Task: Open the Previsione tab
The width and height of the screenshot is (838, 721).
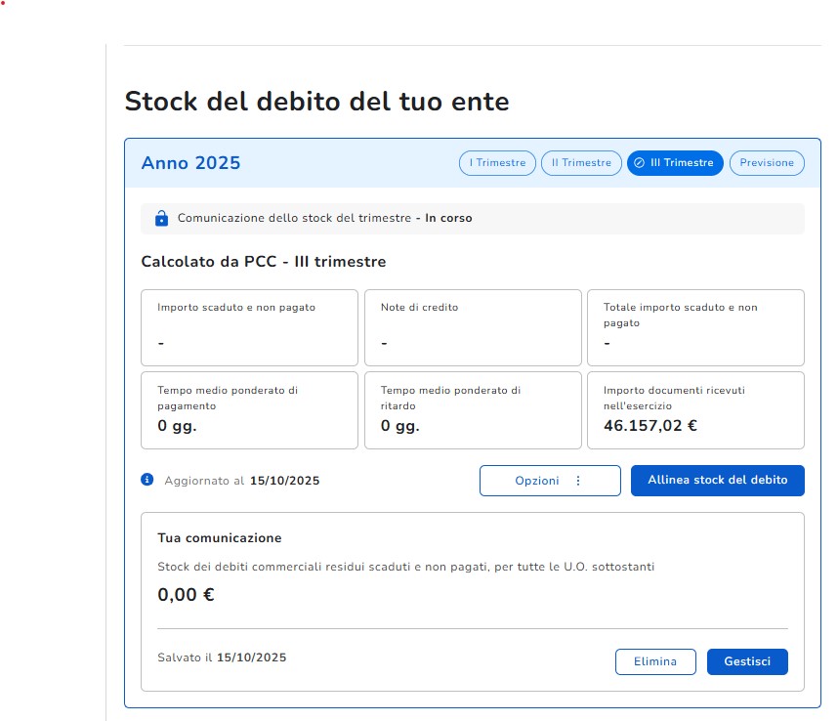Action: pyautogui.click(x=767, y=163)
